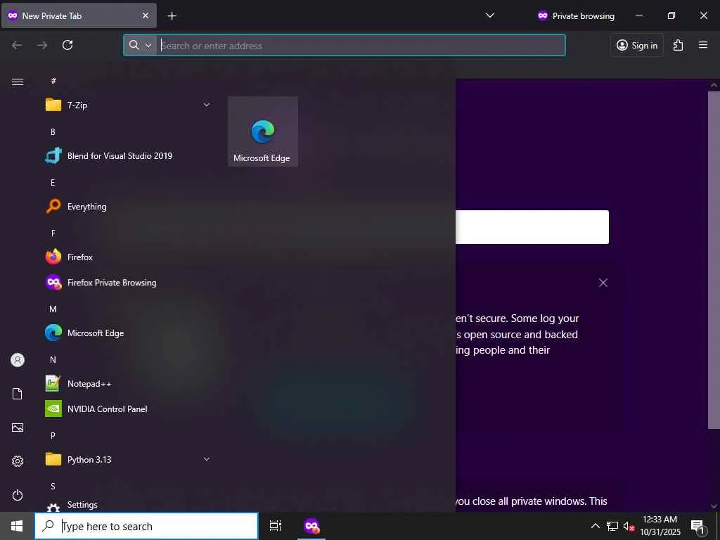Open Documents from Start sidebar
The image size is (720, 540).
tap(18, 394)
